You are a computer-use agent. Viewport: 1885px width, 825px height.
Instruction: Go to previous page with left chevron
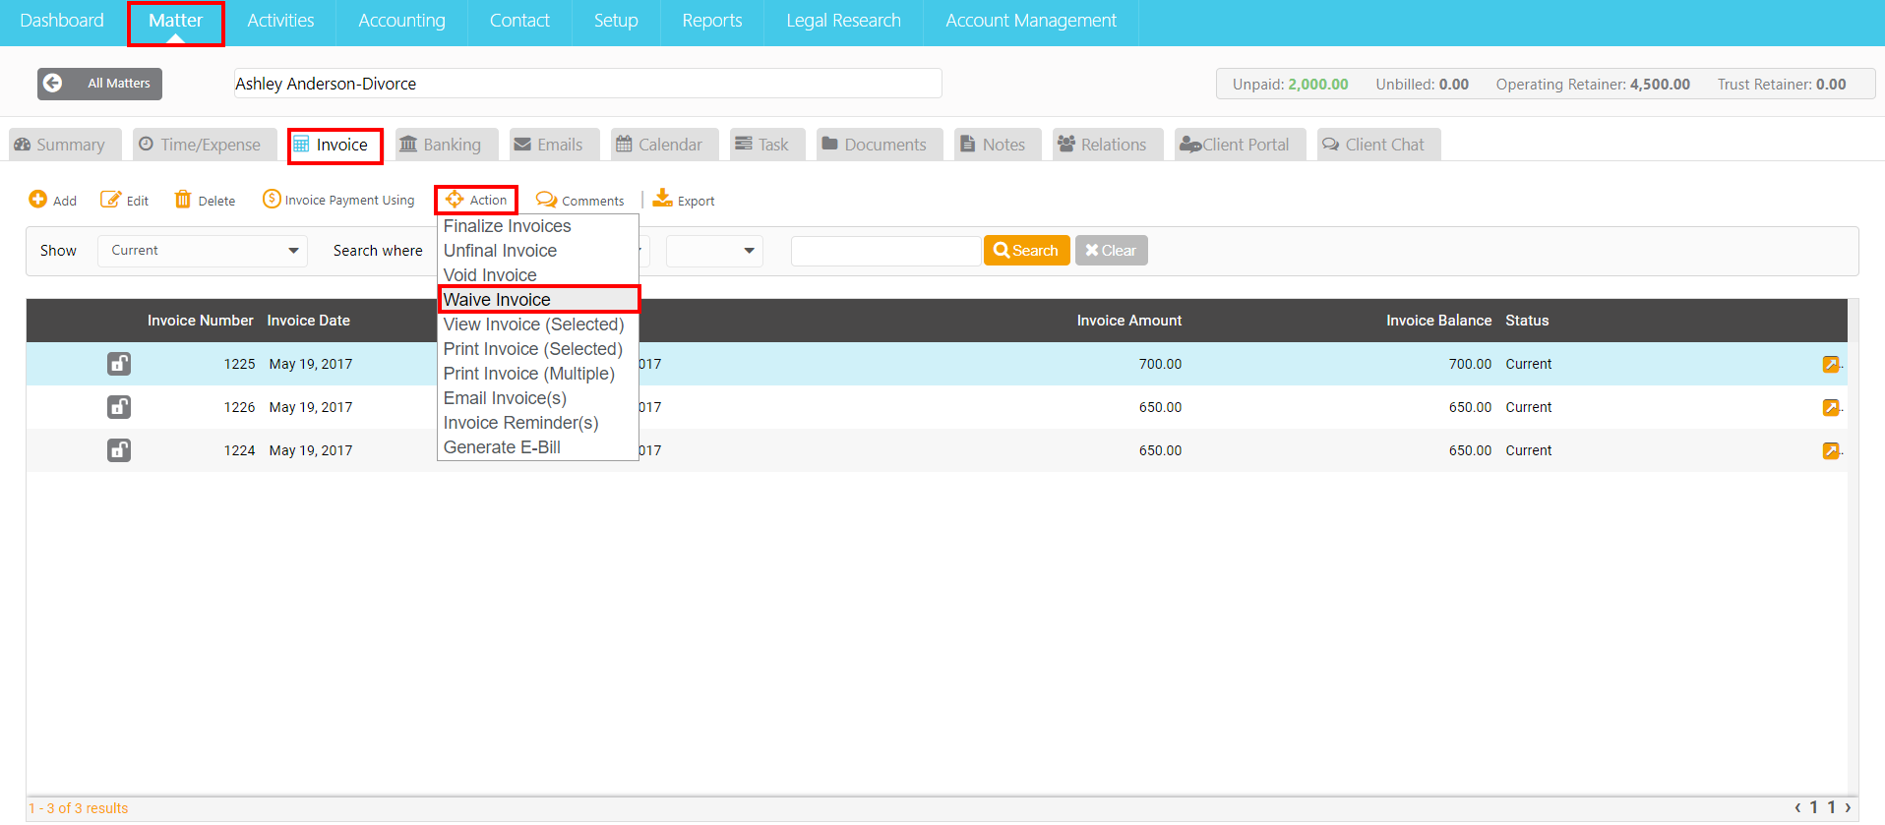pyautogui.click(x=1797, y=807)
